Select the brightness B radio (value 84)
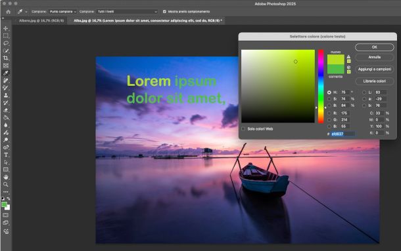The height and width of the screenshot is (251, 401). [329, 106]
